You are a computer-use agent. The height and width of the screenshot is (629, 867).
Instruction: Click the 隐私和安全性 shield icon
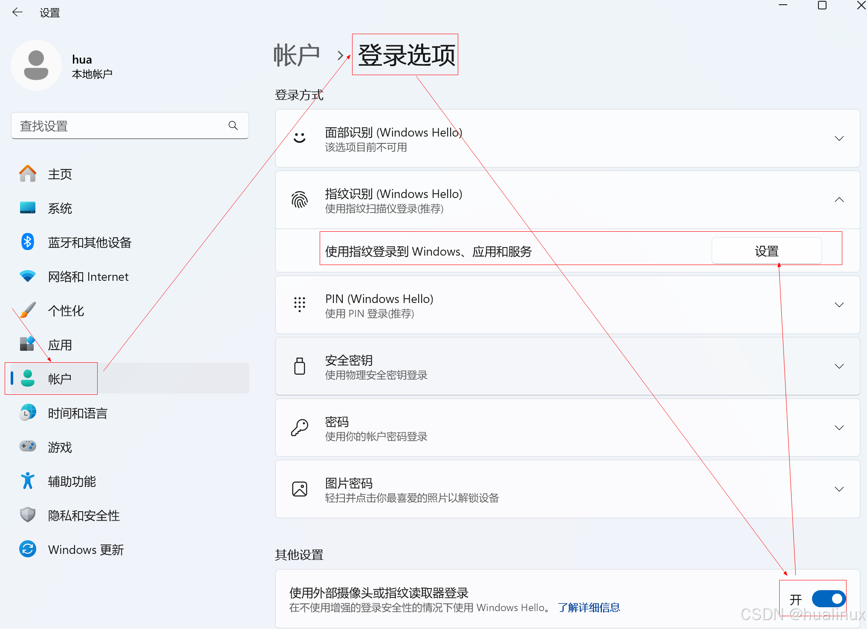(x=28, y=515)
